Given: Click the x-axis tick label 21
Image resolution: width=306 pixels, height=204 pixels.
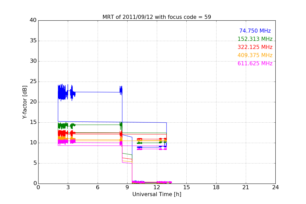Looking at the screenshot, I should tap(246, 187).
